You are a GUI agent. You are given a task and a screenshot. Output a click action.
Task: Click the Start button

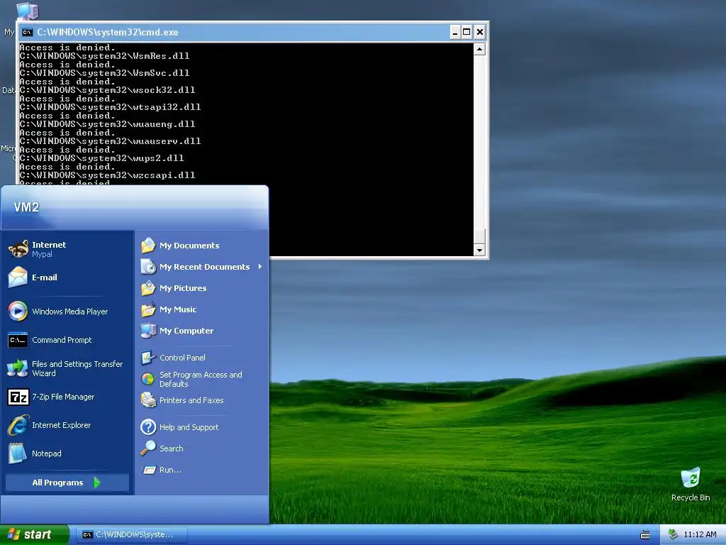tap(34, 534)
